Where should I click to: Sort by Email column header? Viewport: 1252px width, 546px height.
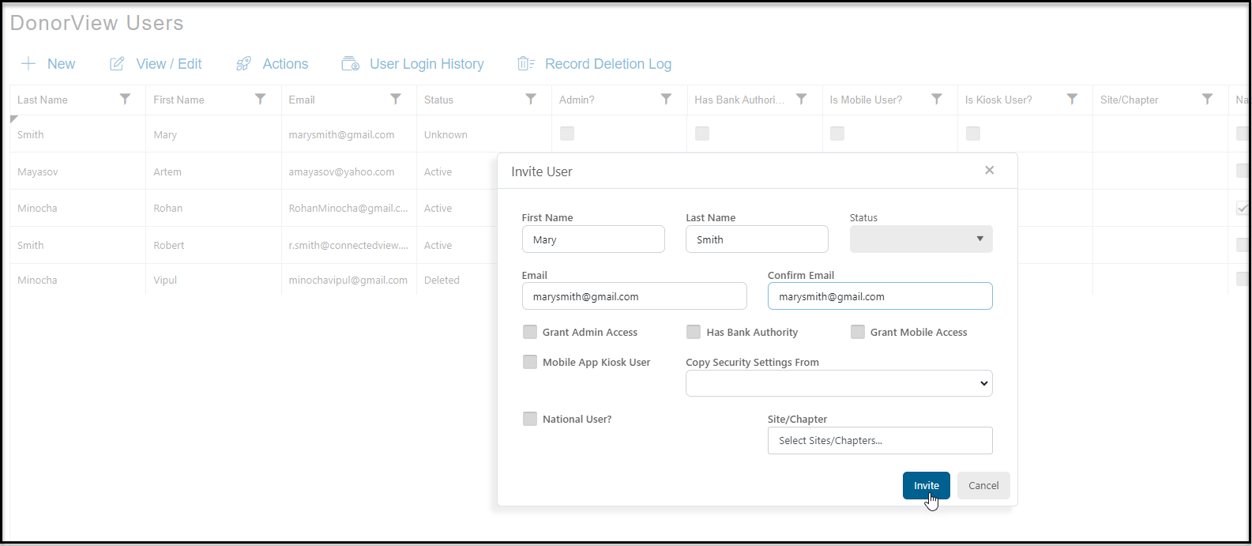coord(302,100)
